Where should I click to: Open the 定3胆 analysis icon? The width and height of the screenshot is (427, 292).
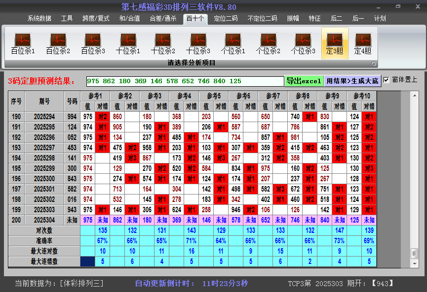click(x=335, y=43)
